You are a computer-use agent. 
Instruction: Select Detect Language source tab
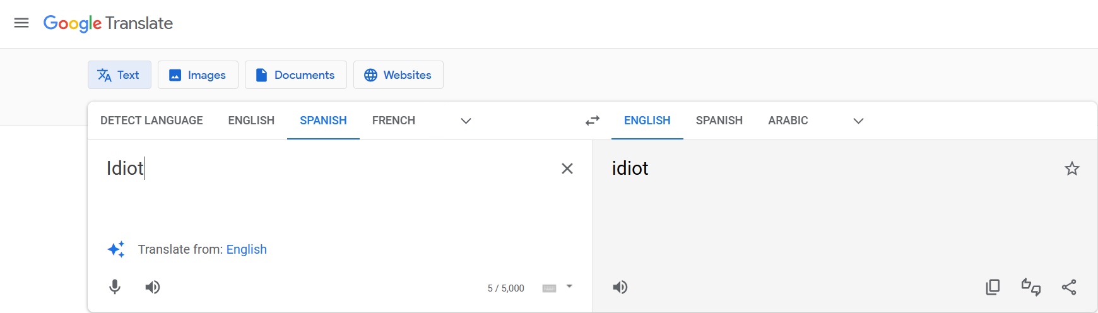151,121
